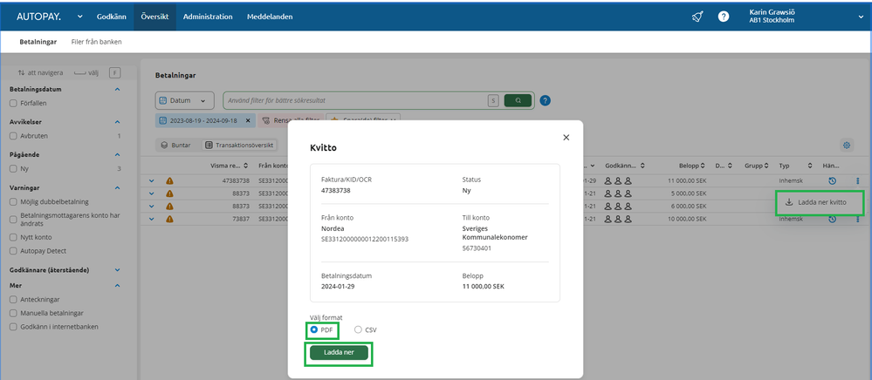Click approver icons on the 5 000,00 SEK row
Image resolution: width=872 pixels, height=380 pixels.
618,193
